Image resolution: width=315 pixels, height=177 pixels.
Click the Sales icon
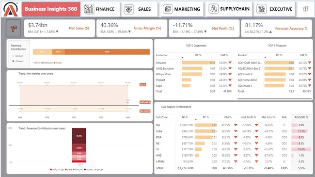(x=129, y=9)
